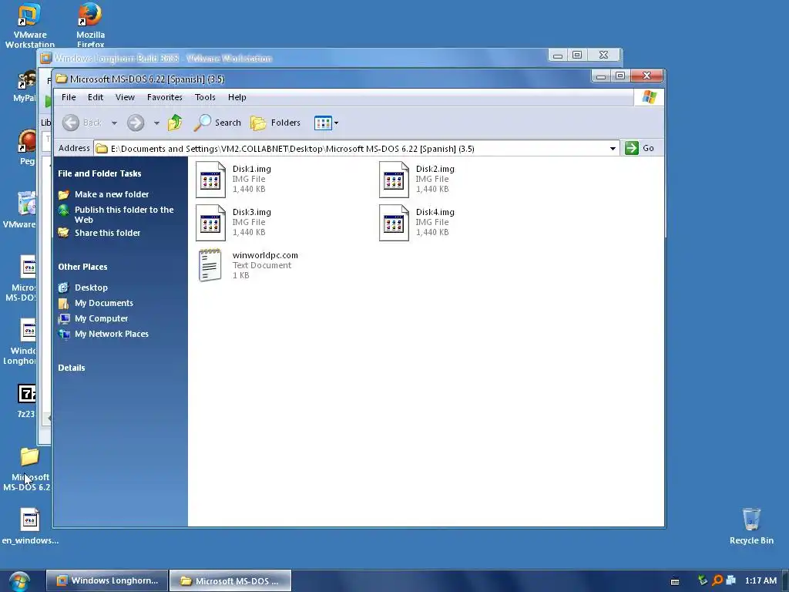This screenshot has height=592, width=789.
Task: Select the winworldpc.com text document icon
Action: tap(210, 265)
